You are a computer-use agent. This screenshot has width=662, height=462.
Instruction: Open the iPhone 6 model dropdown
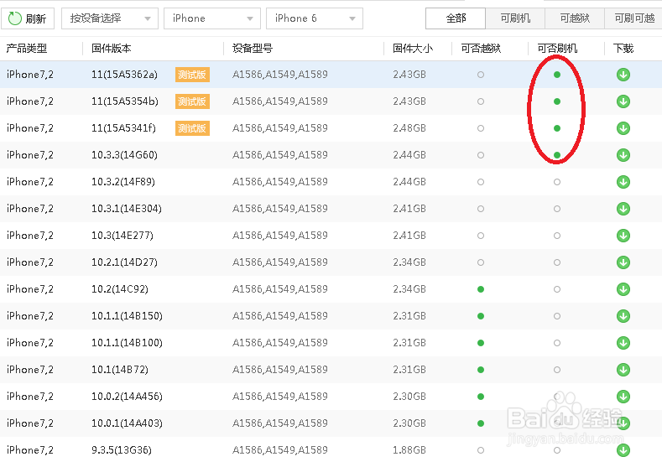click(315, 18)
